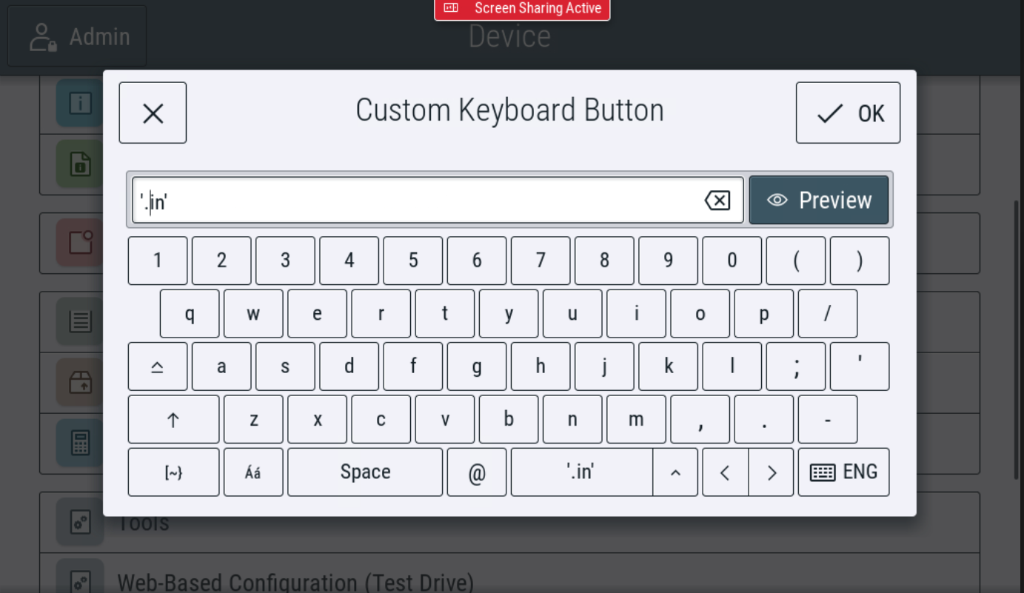Tap the slash key

point(828,314)
